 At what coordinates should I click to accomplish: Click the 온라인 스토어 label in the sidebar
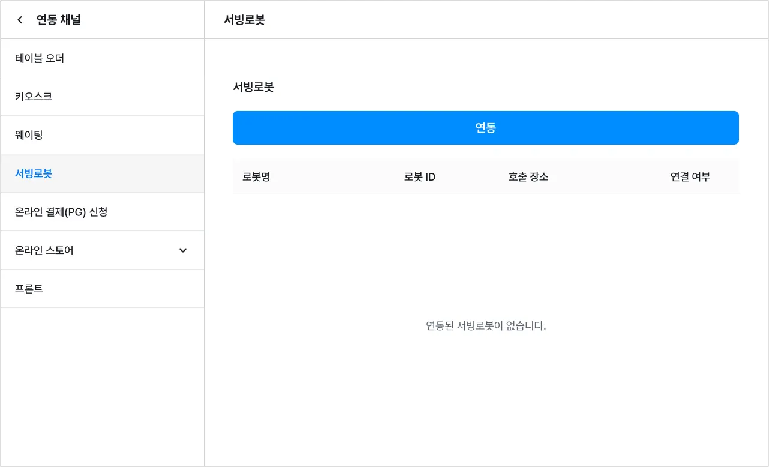click(44, 250)
